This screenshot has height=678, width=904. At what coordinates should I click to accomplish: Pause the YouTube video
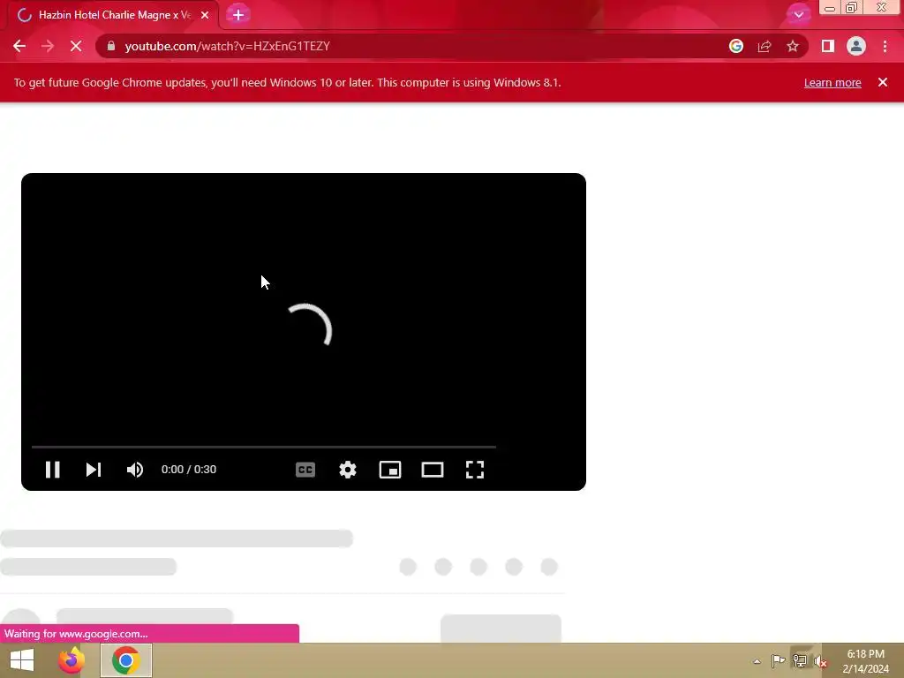52,470
